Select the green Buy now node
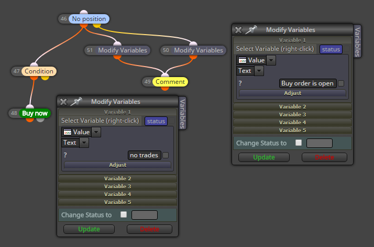This screenshot has height=247, width=374. [35, 113]
